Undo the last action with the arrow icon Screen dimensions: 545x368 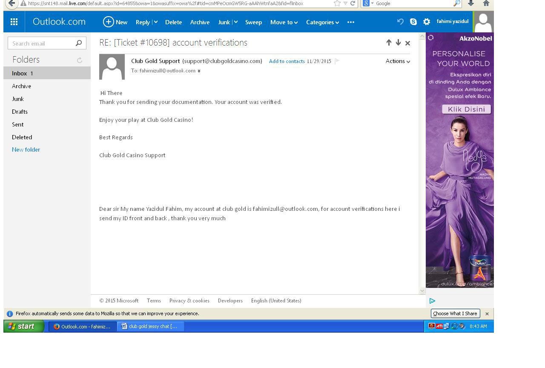pos(400,21)
